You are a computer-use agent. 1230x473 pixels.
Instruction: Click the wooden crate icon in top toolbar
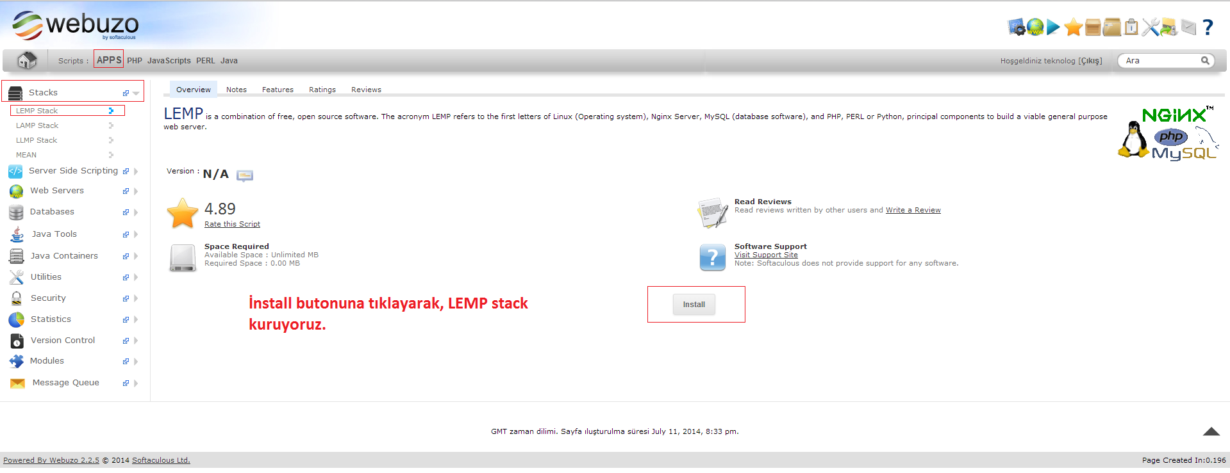[1093, 27]
